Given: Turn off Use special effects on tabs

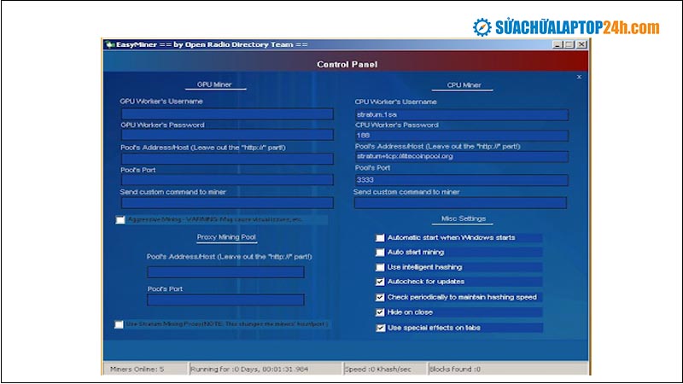Looking at the screenshot, I should click(381, 327).
